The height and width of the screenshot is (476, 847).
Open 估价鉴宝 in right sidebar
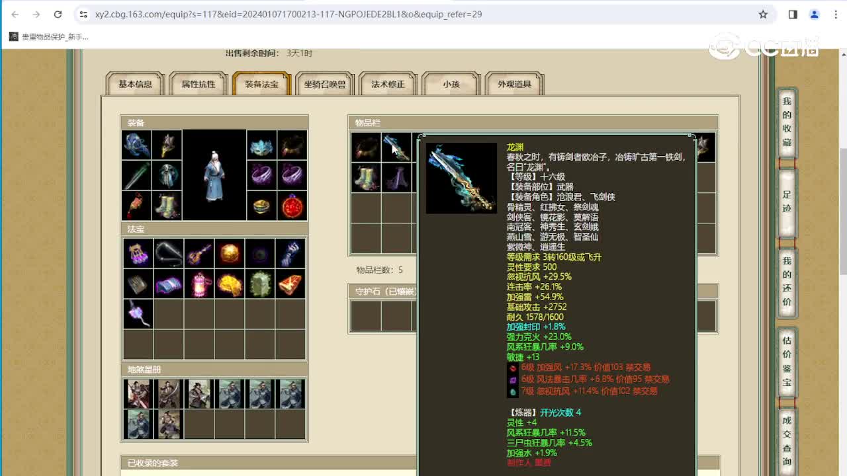click(x=787, y=362)
